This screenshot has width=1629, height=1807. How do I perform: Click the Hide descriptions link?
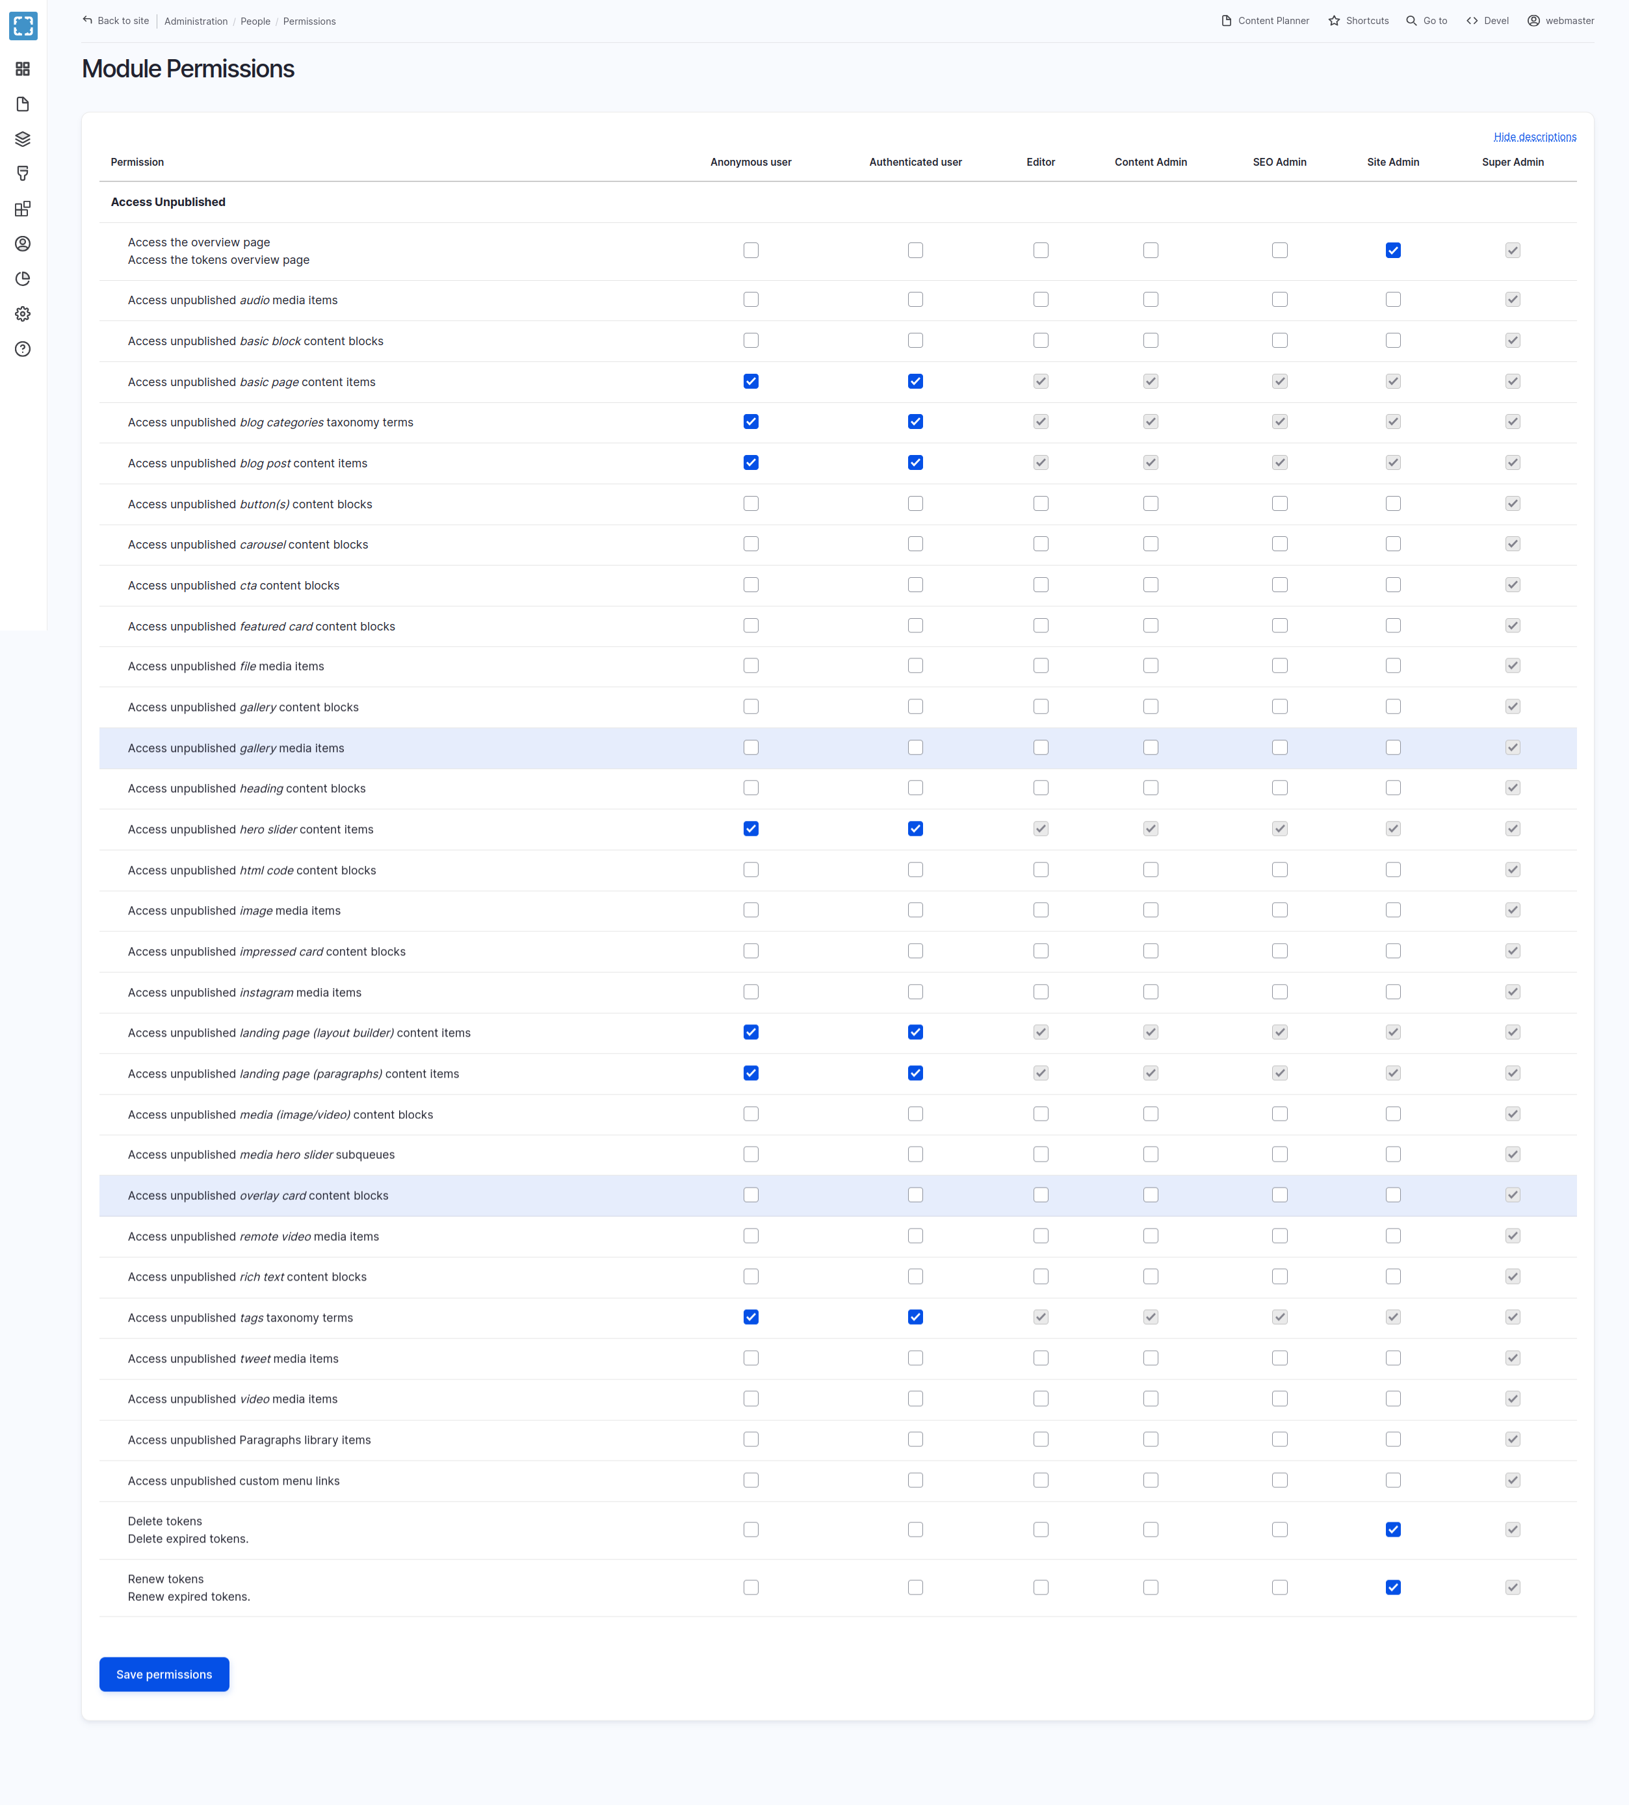[x=1534, y=137]
